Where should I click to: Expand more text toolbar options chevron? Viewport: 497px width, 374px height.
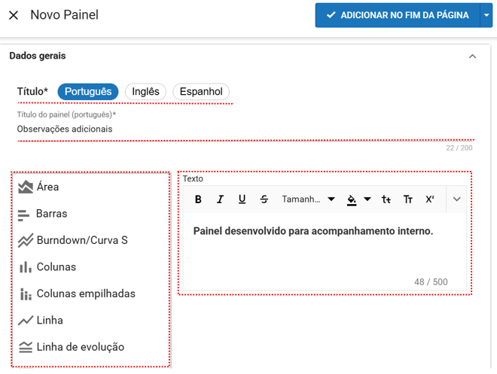point(457,199)
